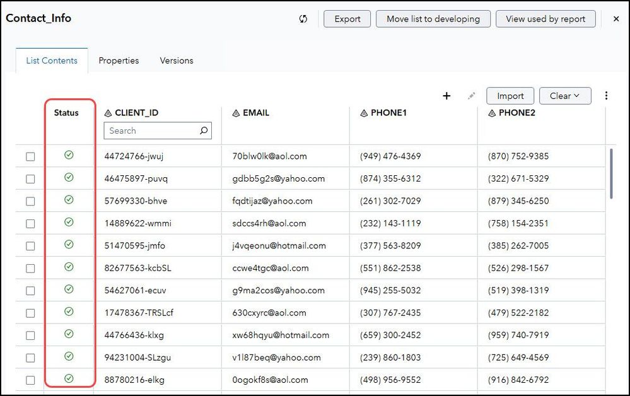The width and height of the screenshot is (630, 396).
Task: Open the Versions tab
Action: [177, 61]
